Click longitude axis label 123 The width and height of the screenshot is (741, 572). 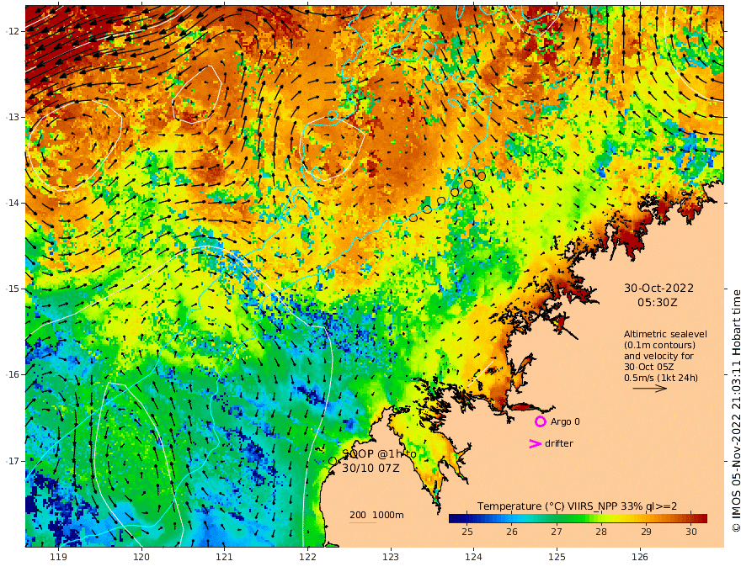[391, 558]
